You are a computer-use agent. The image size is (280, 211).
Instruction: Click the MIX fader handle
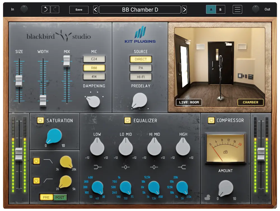click(67, 61)
